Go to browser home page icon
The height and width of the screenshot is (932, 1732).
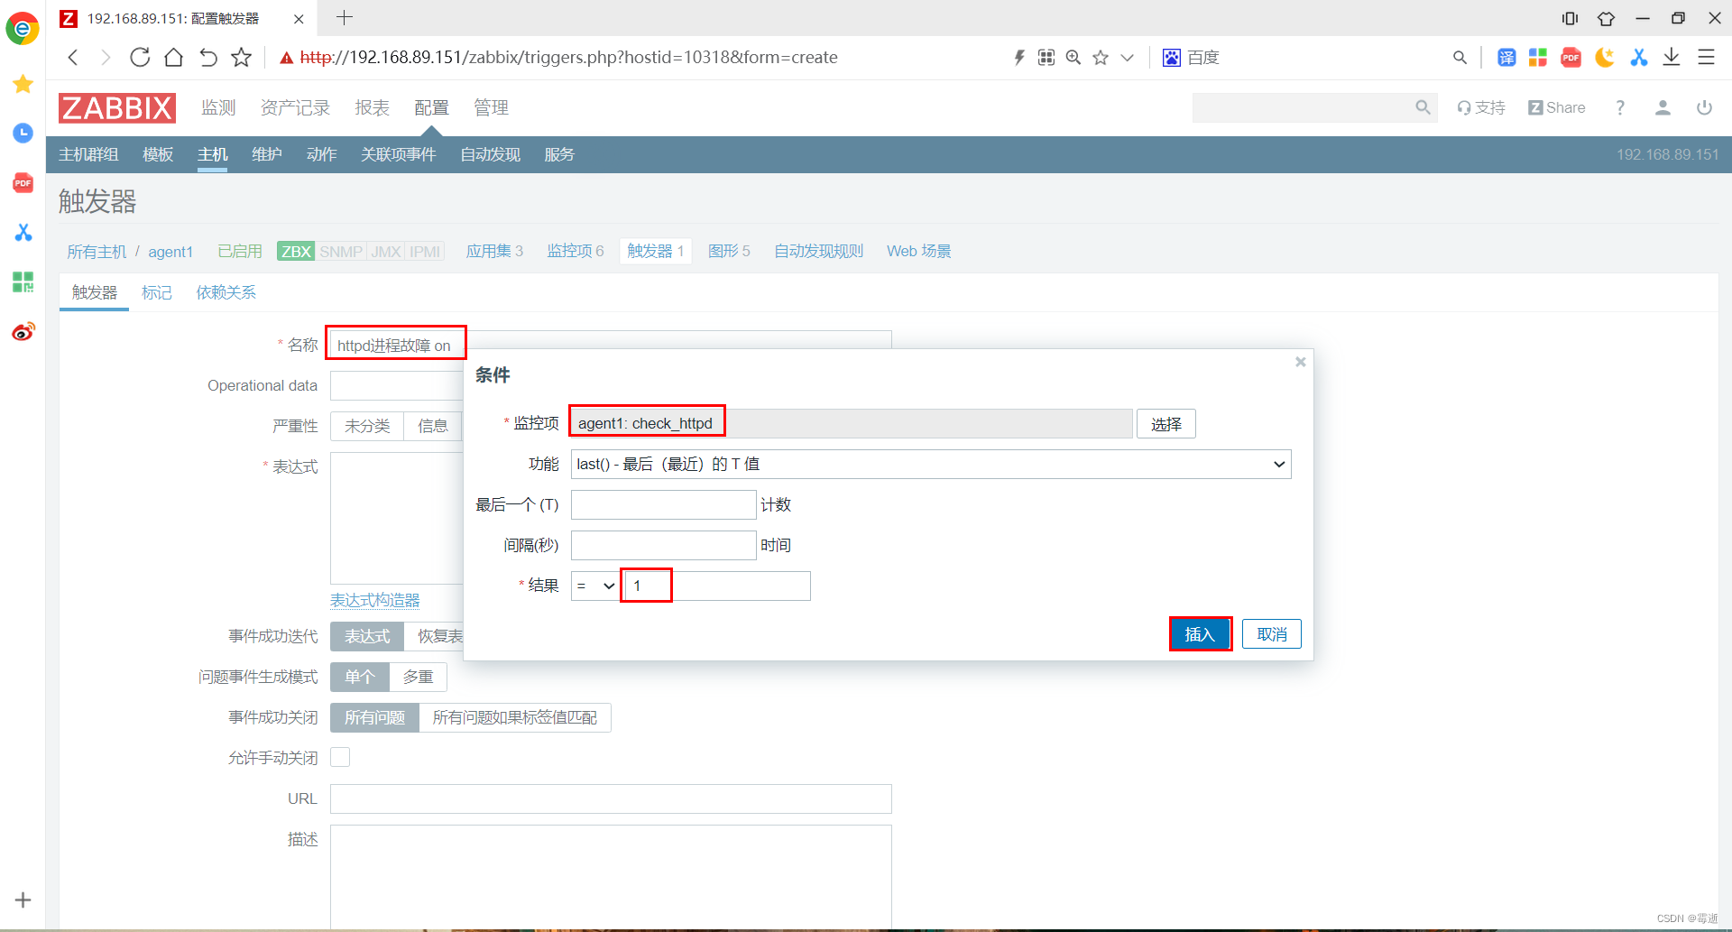tap(173, 58)
